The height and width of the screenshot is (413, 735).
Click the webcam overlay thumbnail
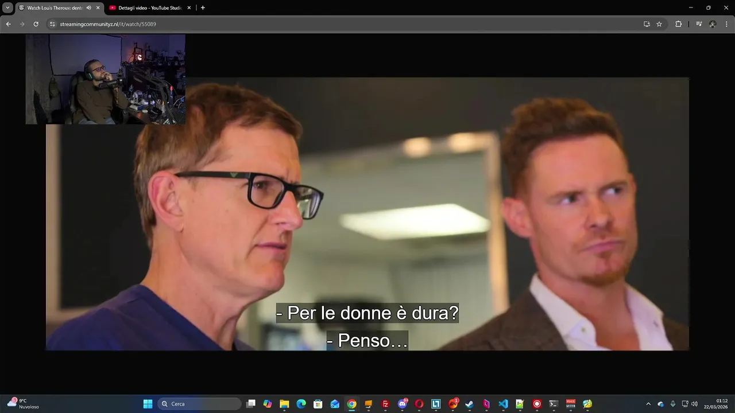coord(105,79)
